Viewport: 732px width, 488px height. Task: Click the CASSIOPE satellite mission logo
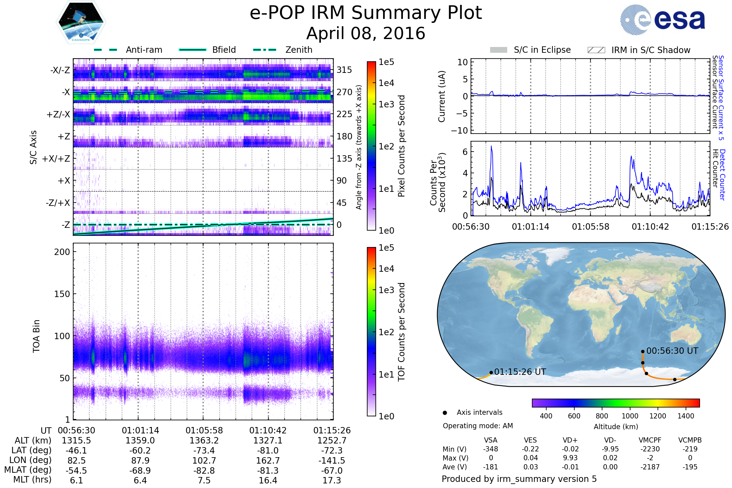pyautogui.click(x=81, y=22)
